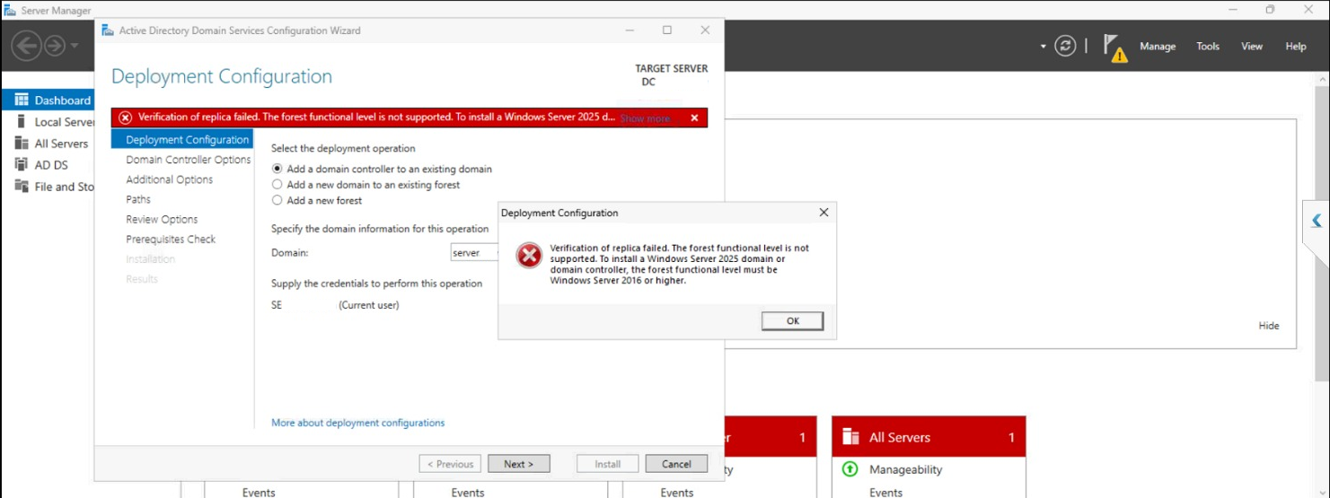Click green Manageability status icon
Screen dimensions: 1330x498
pyautogui.click(x=850, y=469)
